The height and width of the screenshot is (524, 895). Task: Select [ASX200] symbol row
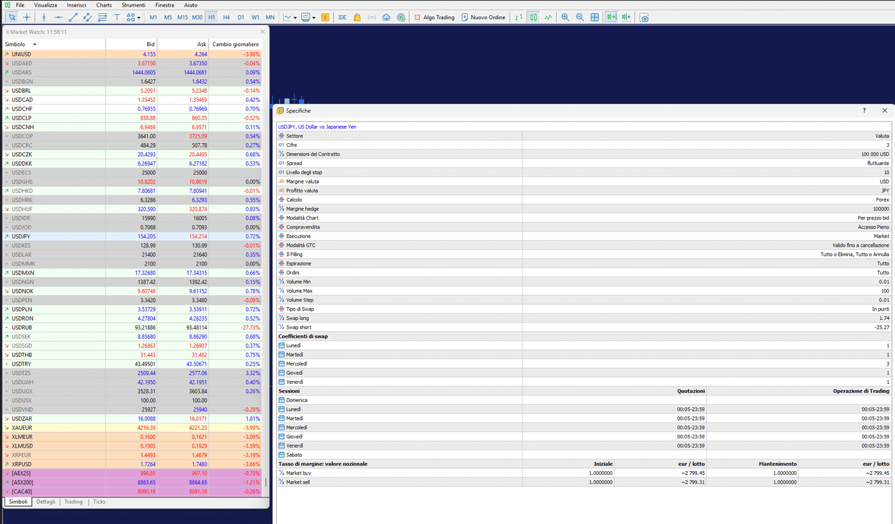point(132,482)
